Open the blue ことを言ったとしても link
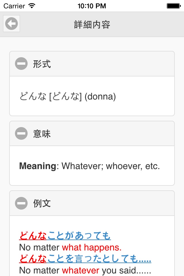Viewport: 184px width, 276px height. [99, 259]
